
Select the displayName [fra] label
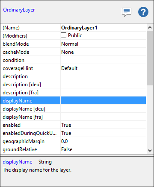point(23,117)
